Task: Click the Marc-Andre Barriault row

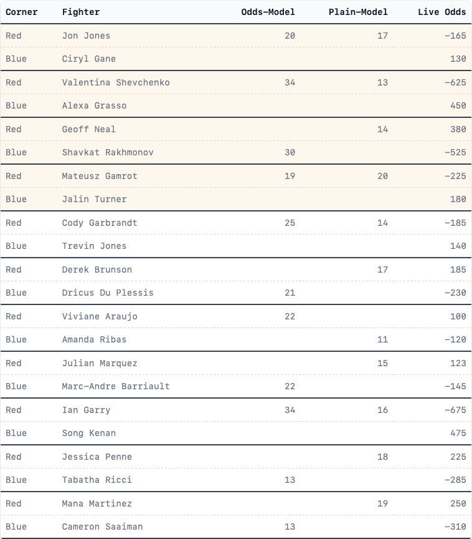Action: tap(236, 386)
